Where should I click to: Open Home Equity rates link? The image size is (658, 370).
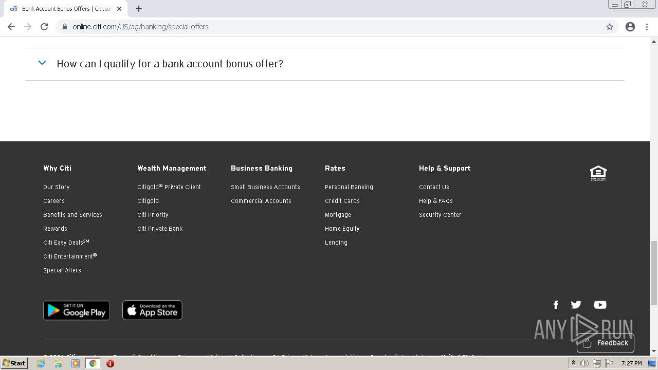pos(342,229)
